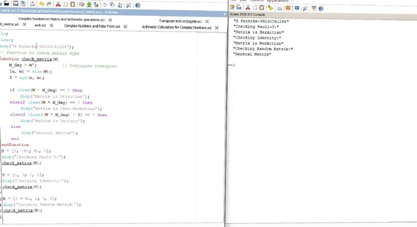The image size is (417, 227).
Task: Launch SciNotes from console toolbar
Action: [x=232, y=8]
